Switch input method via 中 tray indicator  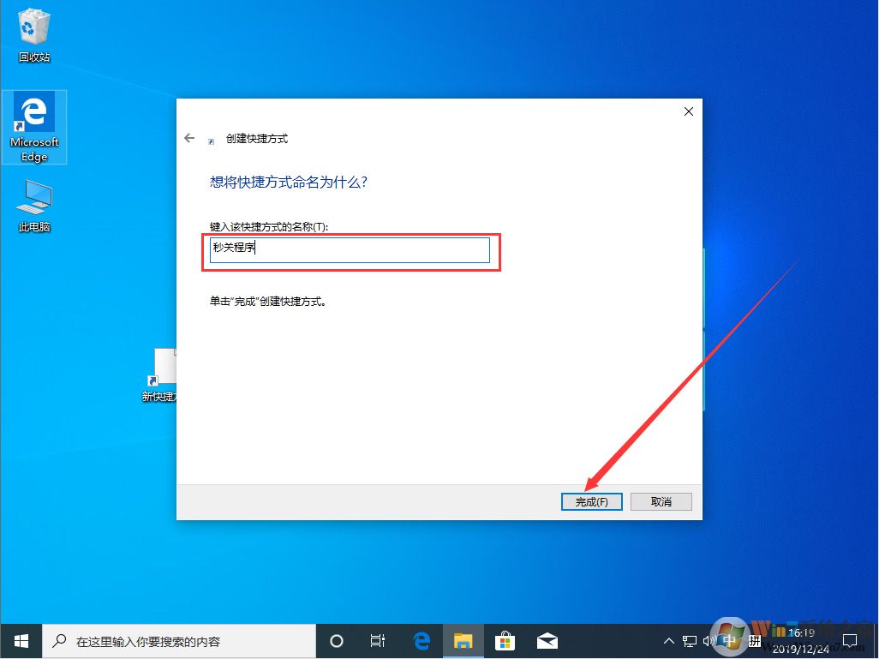tap(729, 640)
